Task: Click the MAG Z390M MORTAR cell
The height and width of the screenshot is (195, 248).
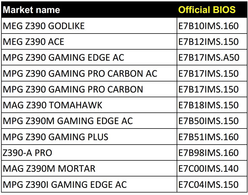Action: (x=49, y=168)
